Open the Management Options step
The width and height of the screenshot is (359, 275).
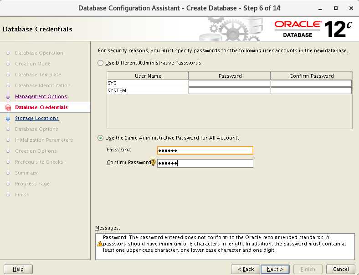pyautogui.click(x=41, y=96)
